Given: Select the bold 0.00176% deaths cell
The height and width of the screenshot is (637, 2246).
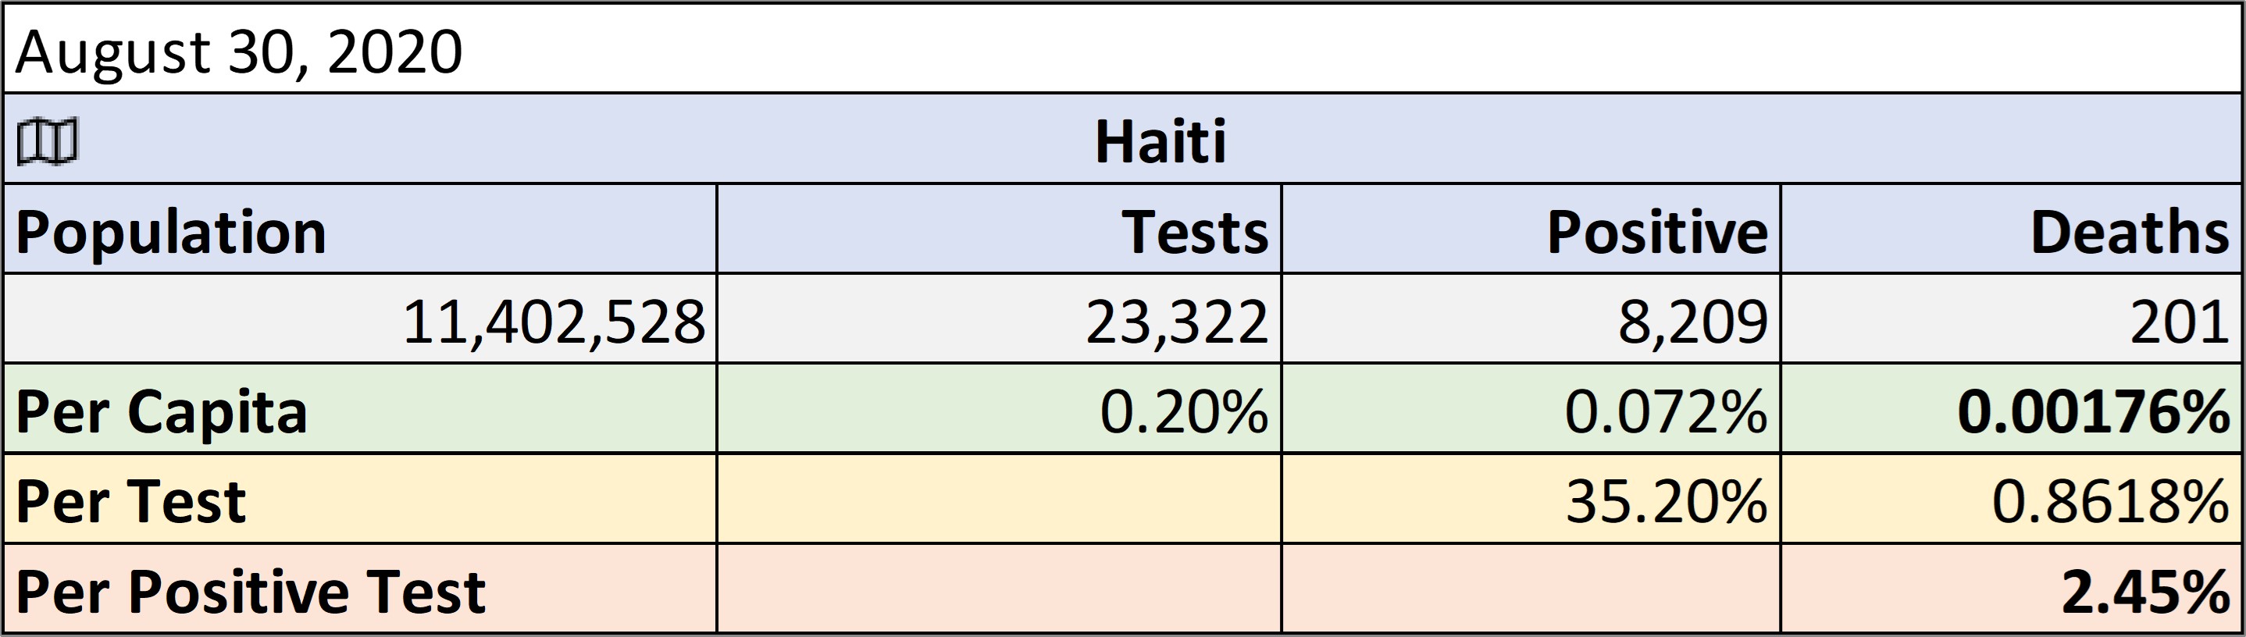Looking at the screenshot, I should click(x=2012, y=409).
